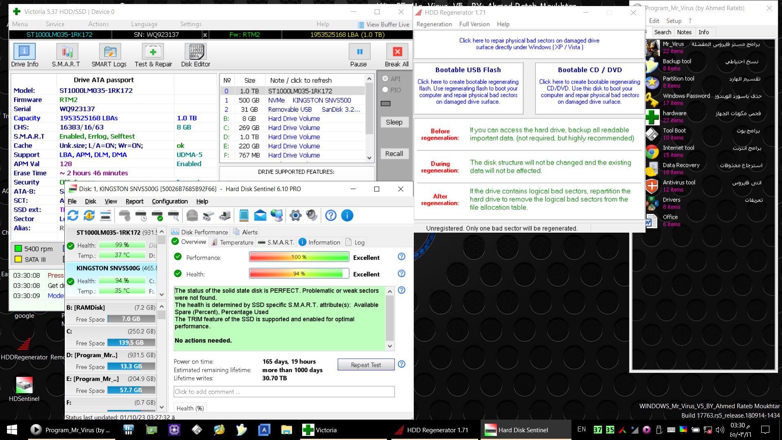Screen dimensions: 782x440
Task: Open the Health (%) dropdown tab
Action: (x=190, y=408)
